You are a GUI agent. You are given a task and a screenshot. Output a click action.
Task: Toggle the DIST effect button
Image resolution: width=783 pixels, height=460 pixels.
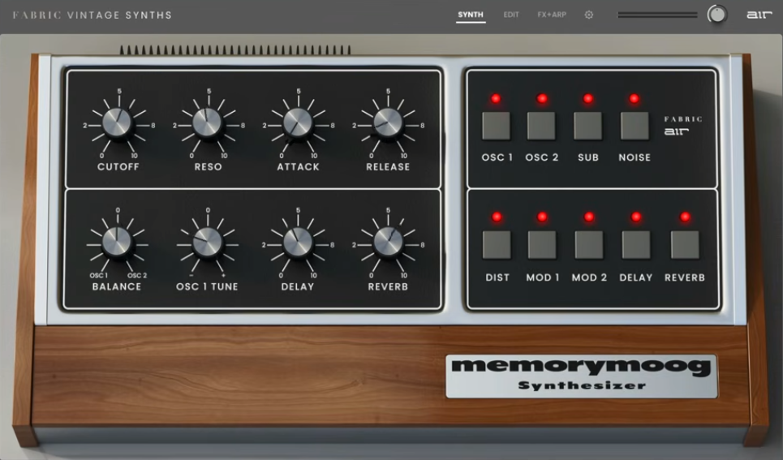(497, 245)
